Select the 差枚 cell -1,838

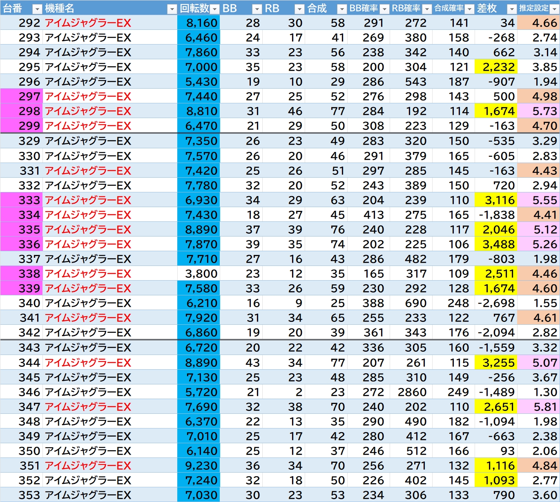(x=496, y=215)
